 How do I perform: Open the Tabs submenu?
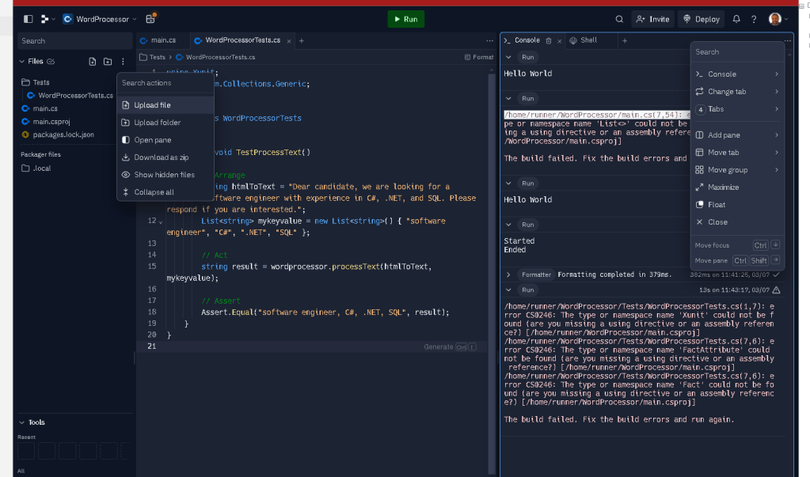click(737, 109)
